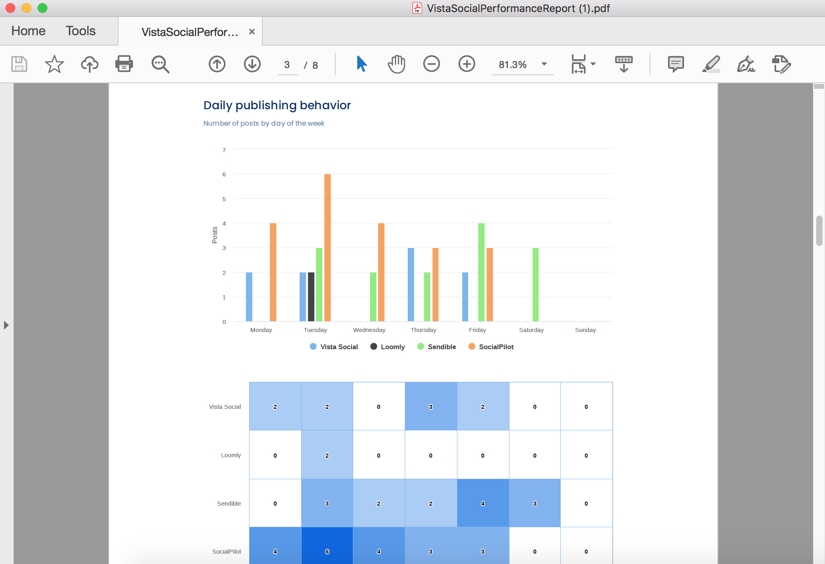Go to the next page with the down arrow
825x564 pixels.
click(x=252, y=64)
